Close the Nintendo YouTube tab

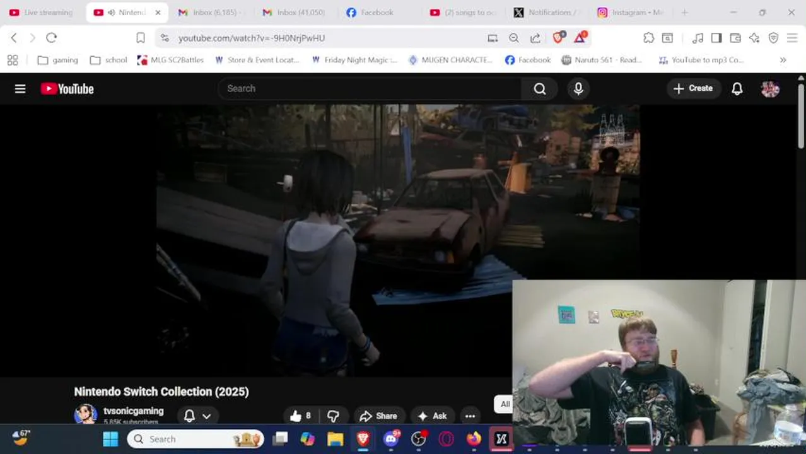(158, 13)
